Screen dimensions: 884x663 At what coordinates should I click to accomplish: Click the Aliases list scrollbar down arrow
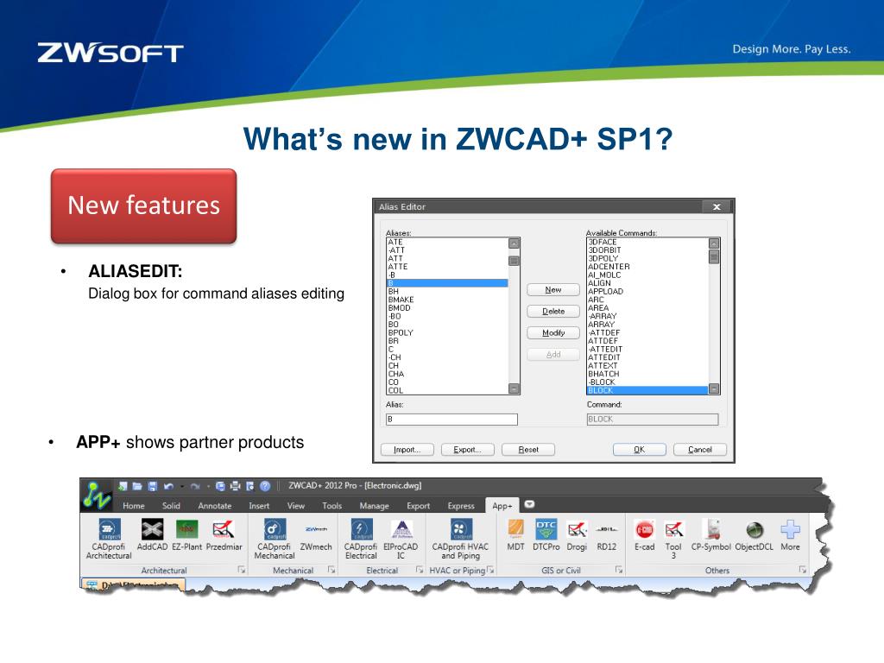(x=514, y=388)
